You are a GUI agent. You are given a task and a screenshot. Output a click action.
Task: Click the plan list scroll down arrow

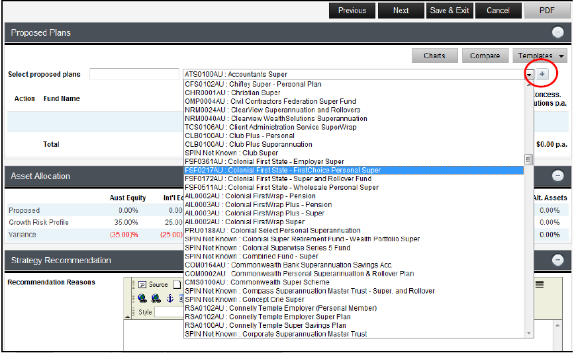pyautogui.click(x=528, y=333)
